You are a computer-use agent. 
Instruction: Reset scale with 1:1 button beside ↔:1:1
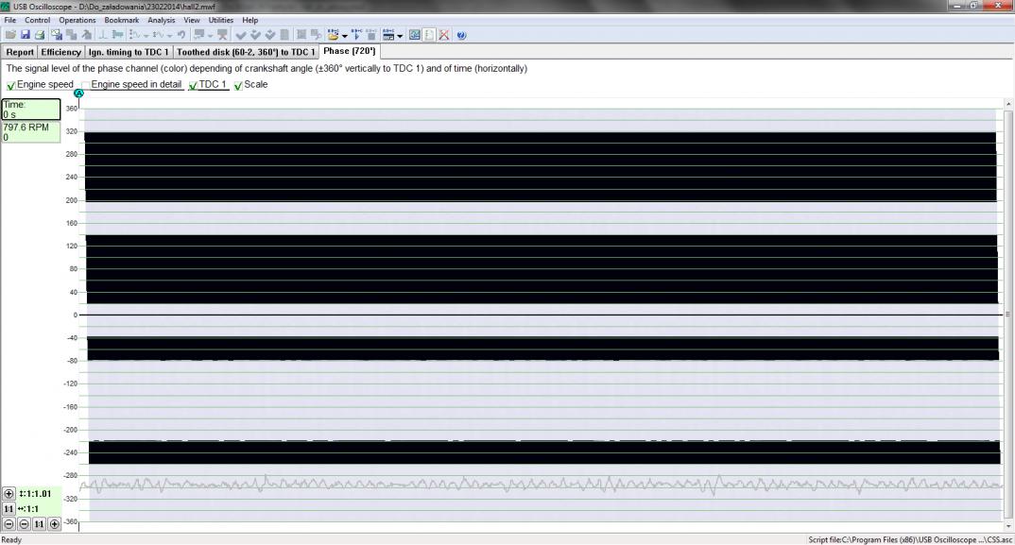pos(9,509)
